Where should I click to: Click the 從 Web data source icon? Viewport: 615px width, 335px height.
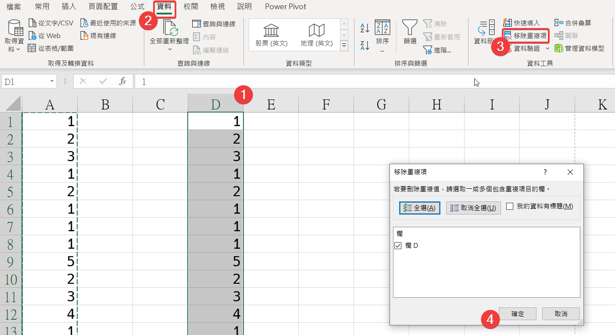(32, 36)
